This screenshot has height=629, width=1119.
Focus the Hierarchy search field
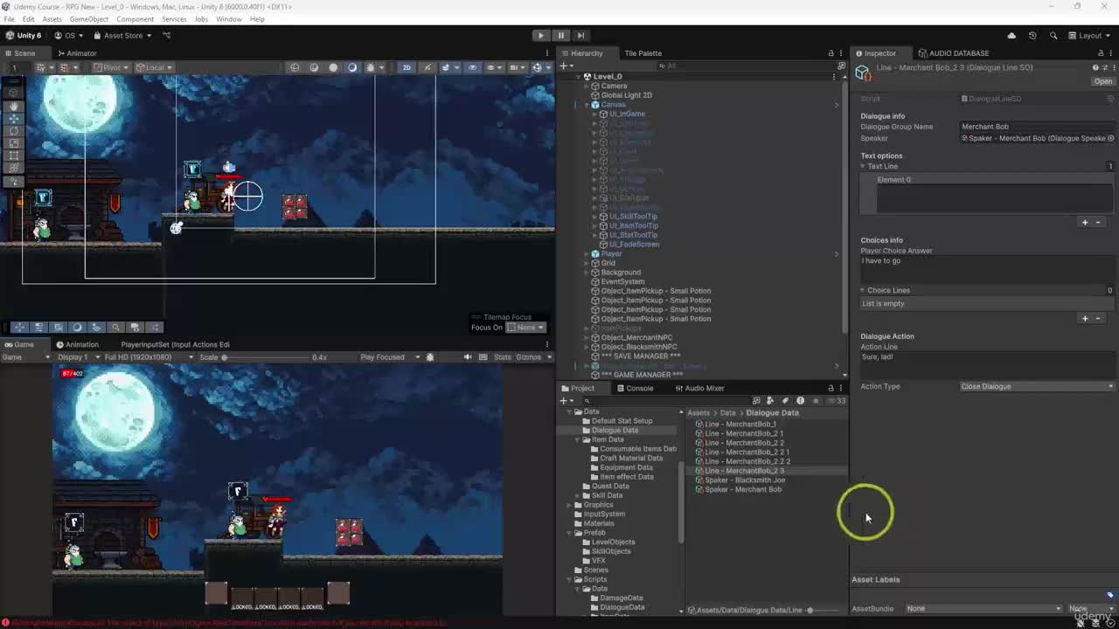[x=746, y=66]
